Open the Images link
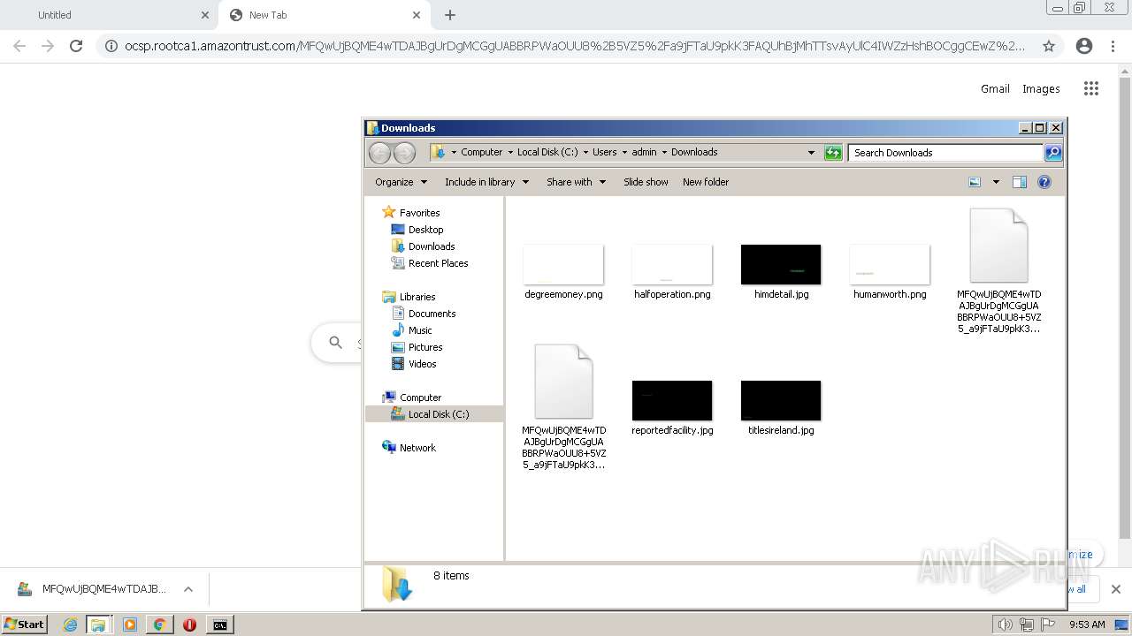 pyautogui.click(x=1041, y=88)
